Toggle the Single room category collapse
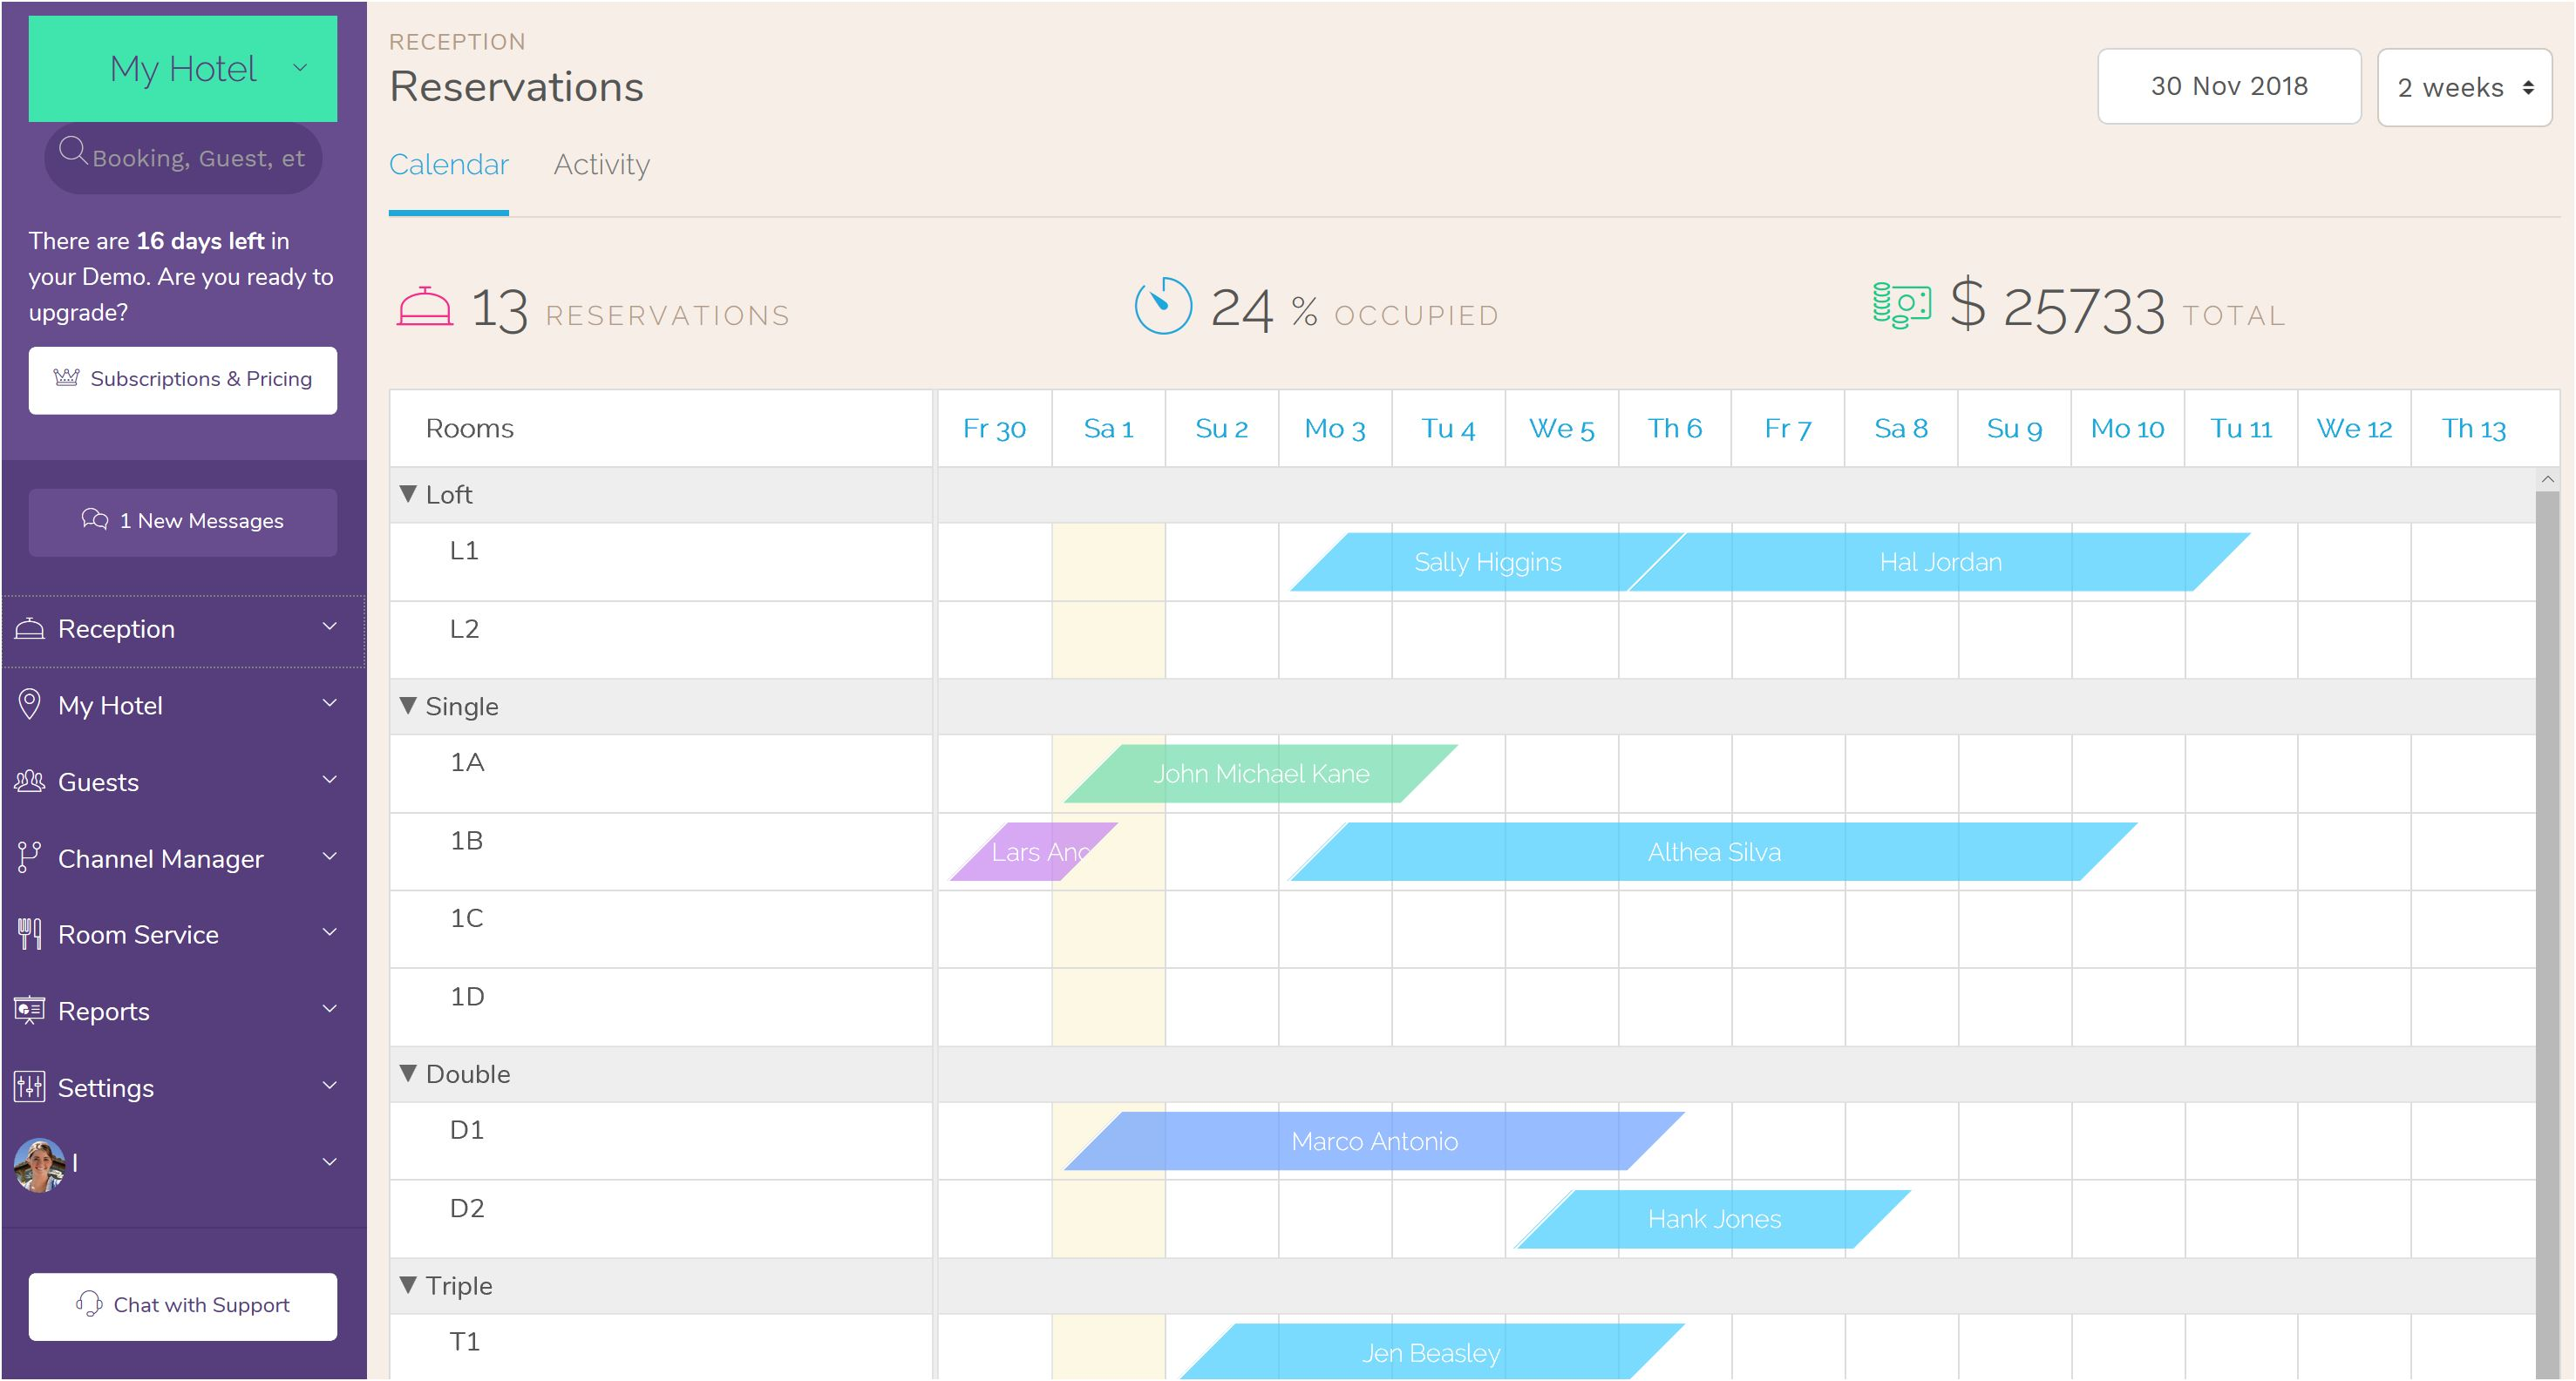Image resolution: width=2576 pixels, height=1381 pixels. [409, 705]
